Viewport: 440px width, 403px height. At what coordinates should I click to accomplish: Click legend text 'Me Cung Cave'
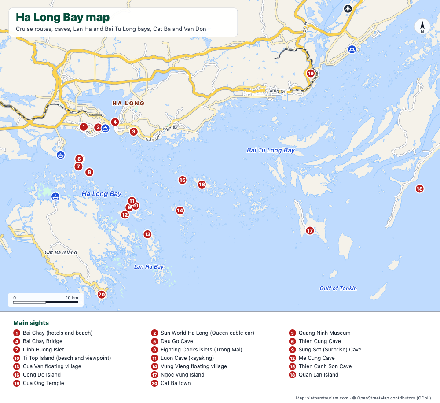click(x=316, y=358)
